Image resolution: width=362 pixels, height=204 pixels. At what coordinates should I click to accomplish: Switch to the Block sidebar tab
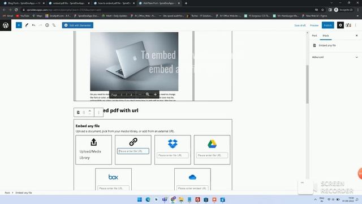[x=326, y=36]
